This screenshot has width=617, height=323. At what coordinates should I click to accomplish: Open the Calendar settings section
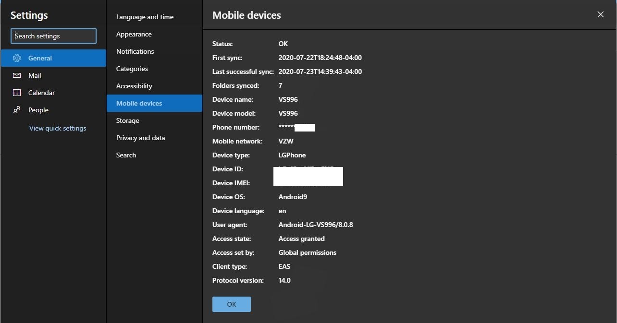53,93
